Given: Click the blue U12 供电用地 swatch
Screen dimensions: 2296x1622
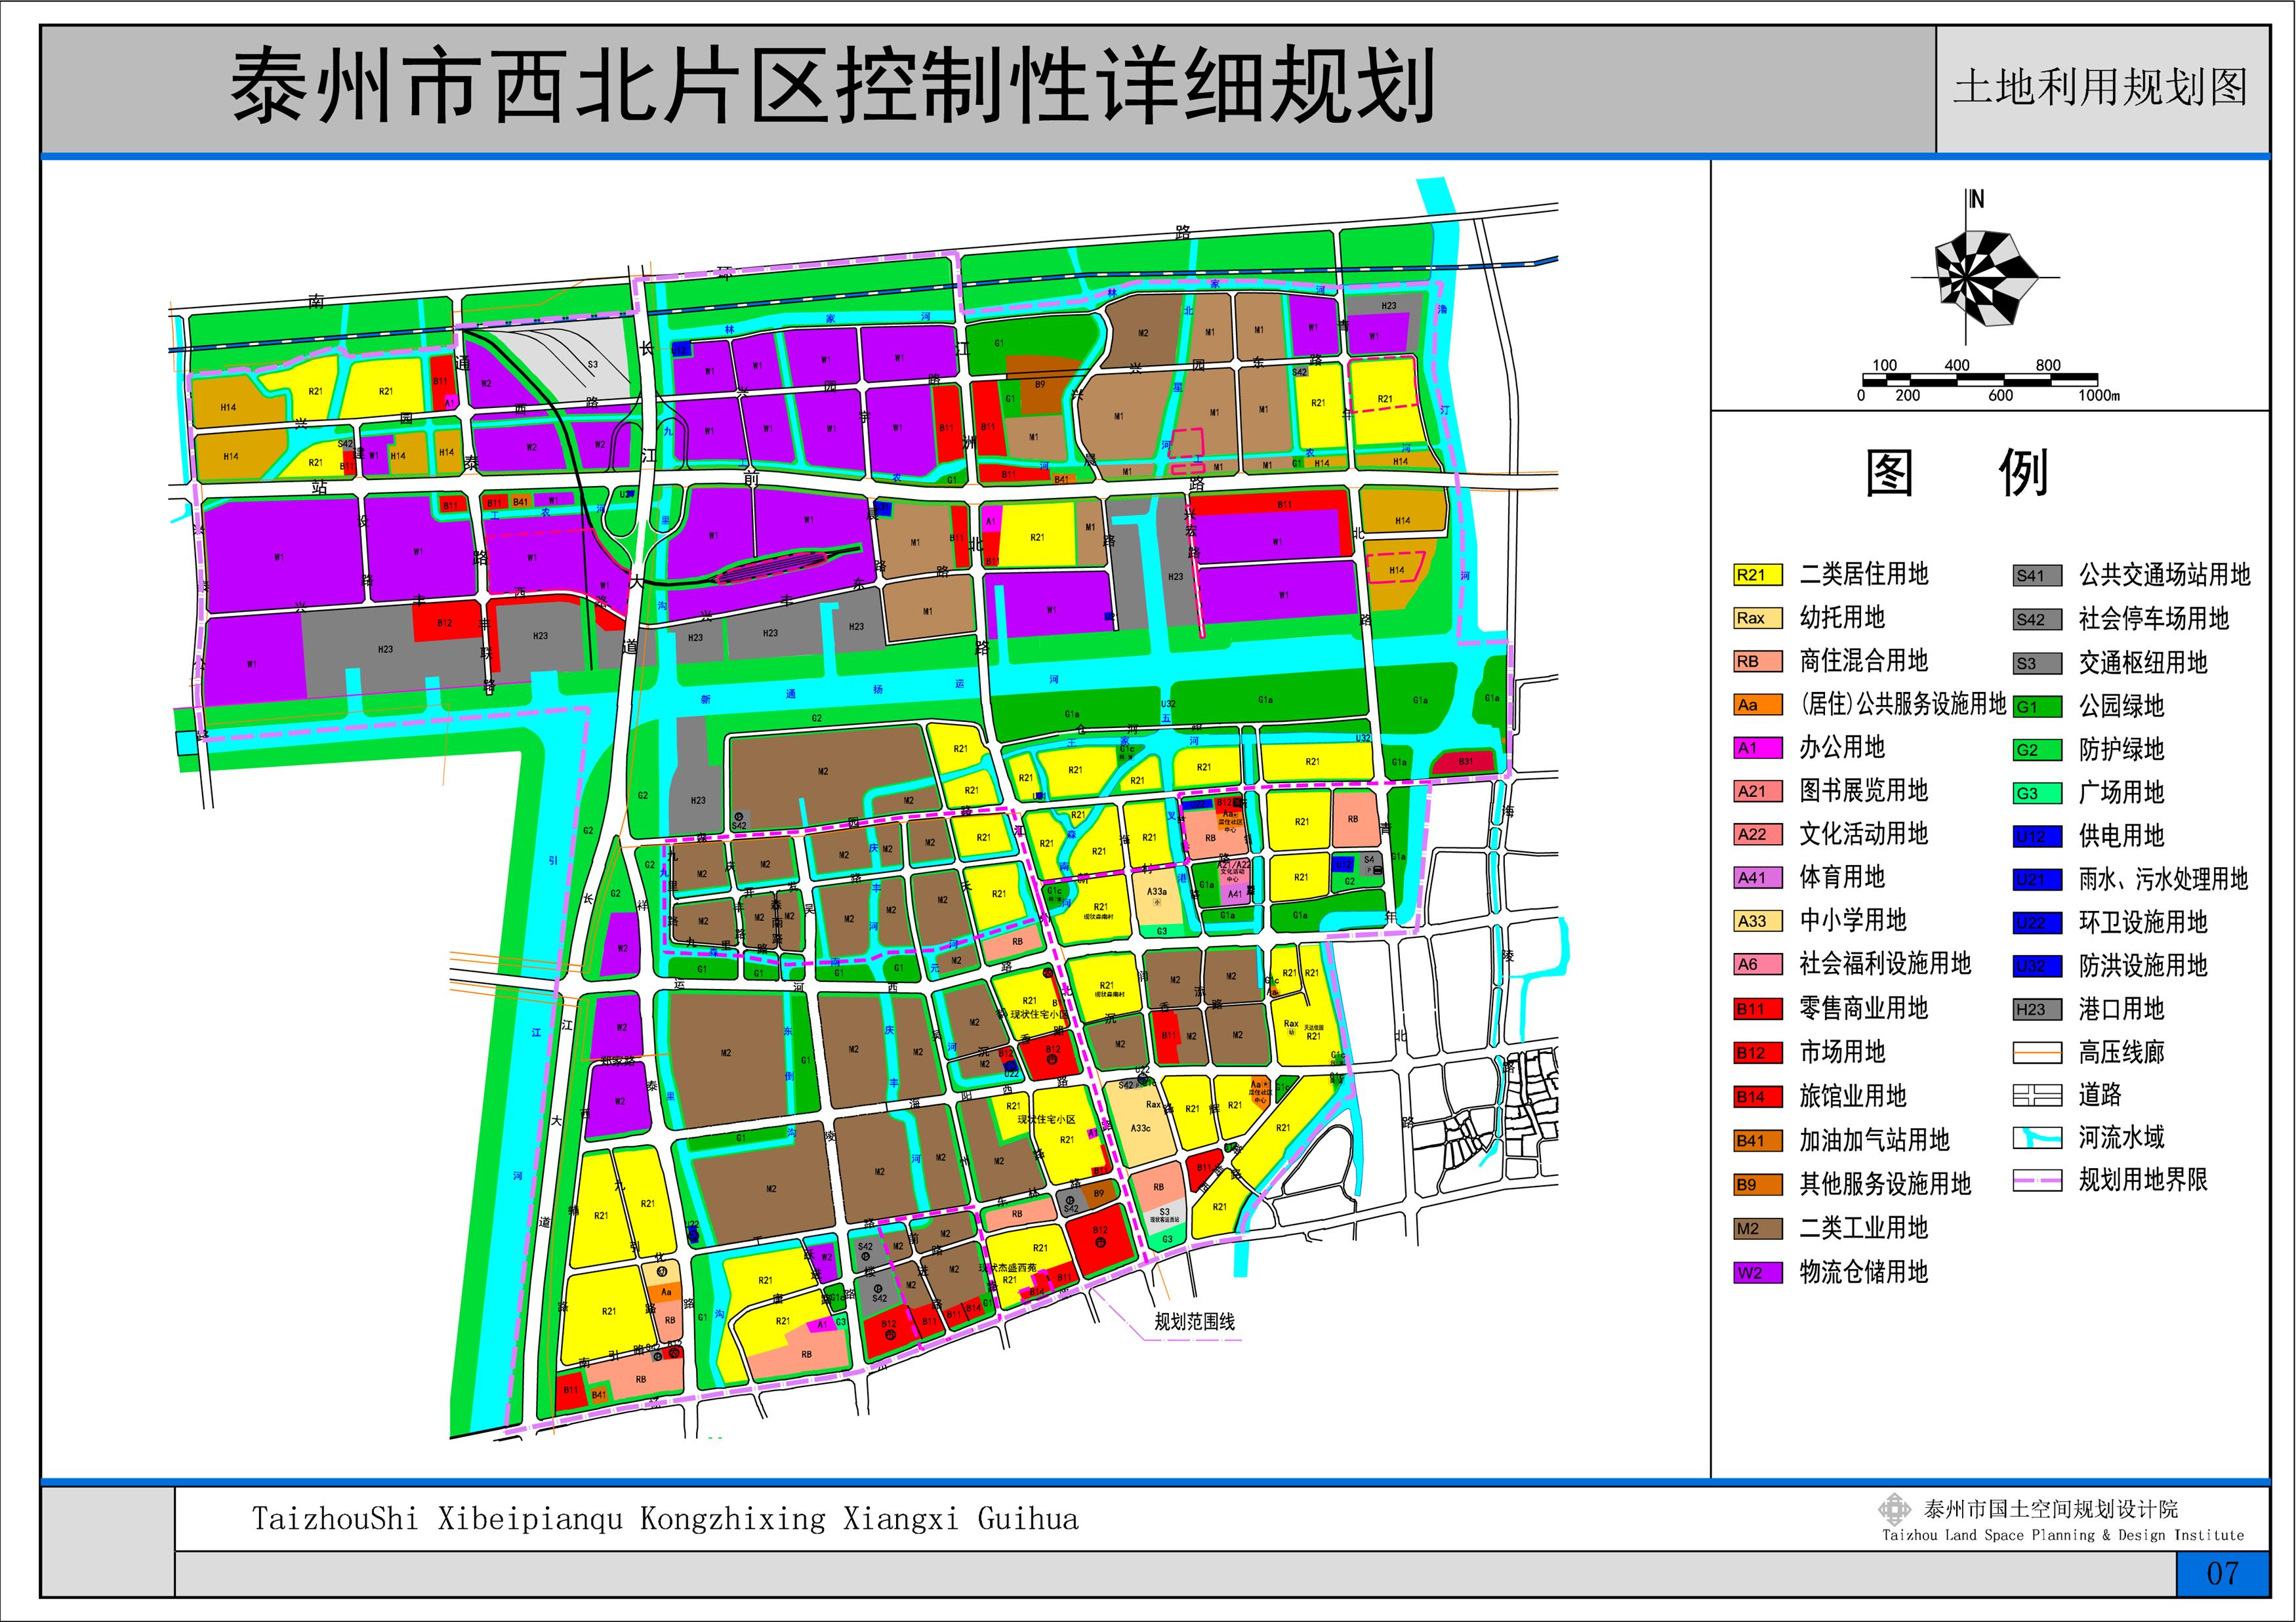Looking at the screenshot, I should 2037,837.
